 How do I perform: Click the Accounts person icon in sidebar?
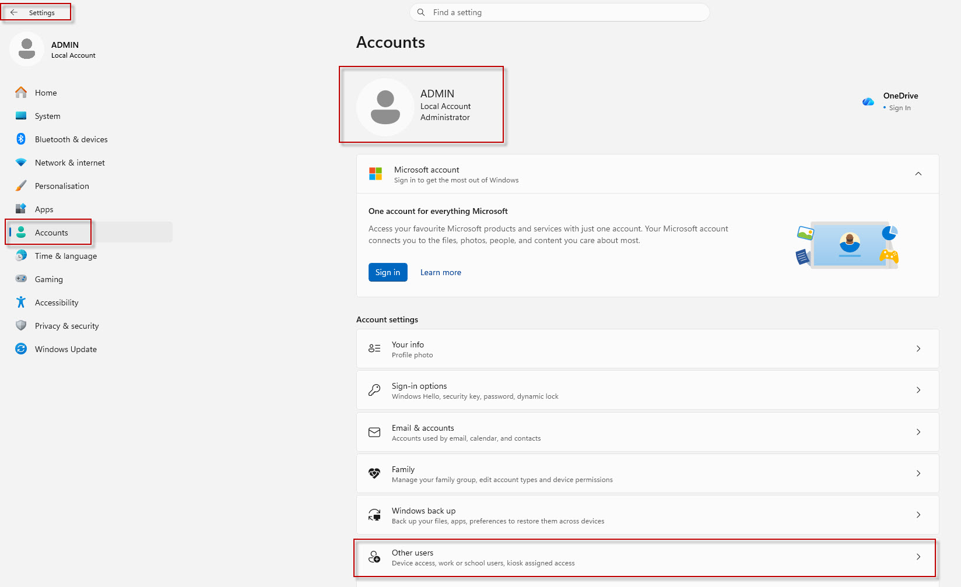pos(21,232)
